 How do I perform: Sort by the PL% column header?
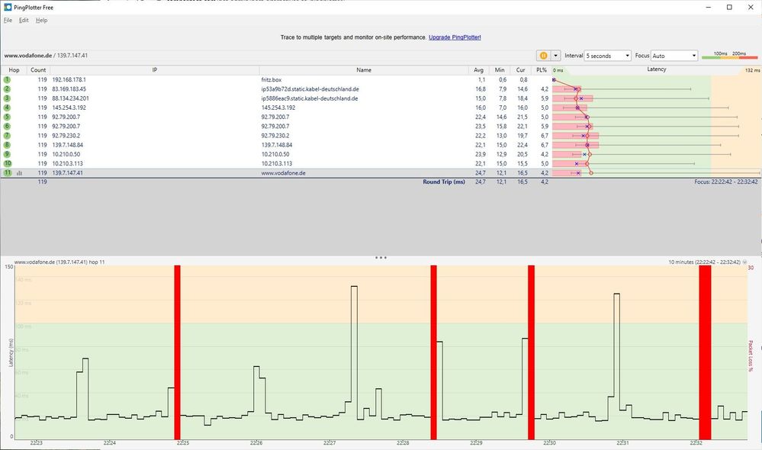pos(542,70)
